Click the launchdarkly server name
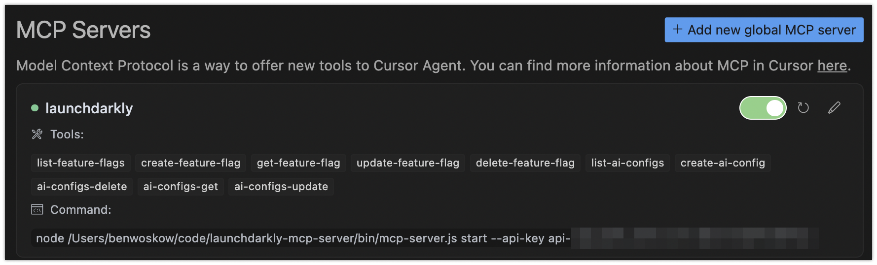This screenshot has height=265, width=877. [89, 108]
